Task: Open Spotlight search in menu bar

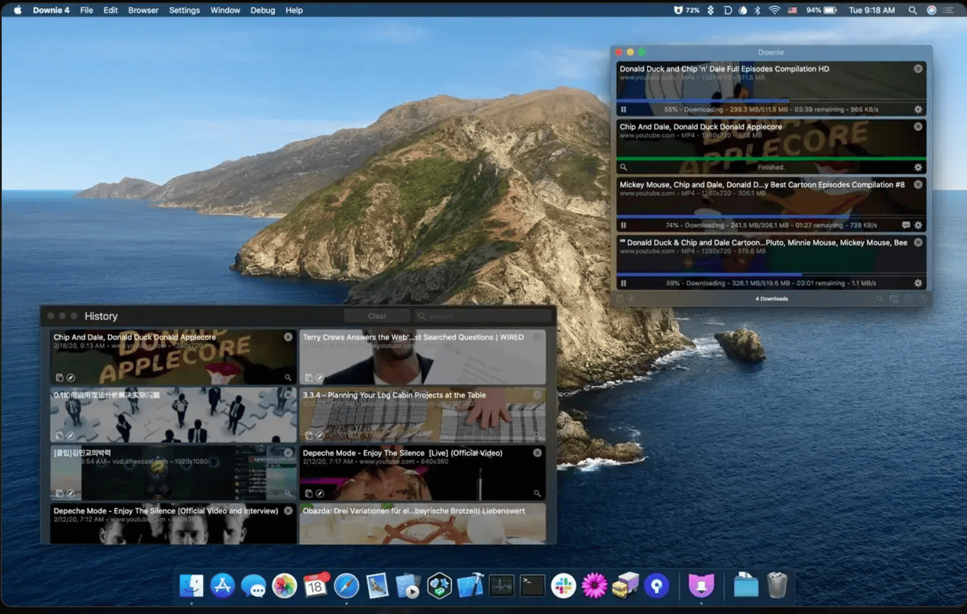Action: click(x=912, y=10)
